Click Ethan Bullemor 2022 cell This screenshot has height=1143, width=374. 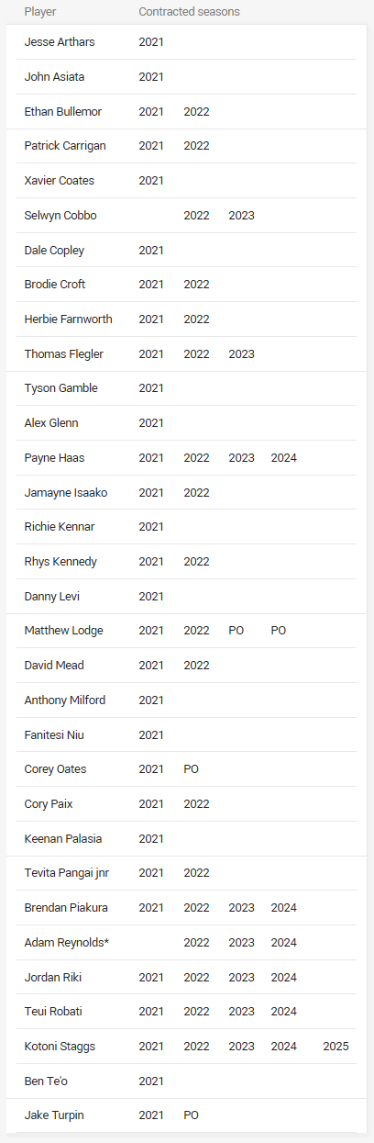tap(197, 112)
